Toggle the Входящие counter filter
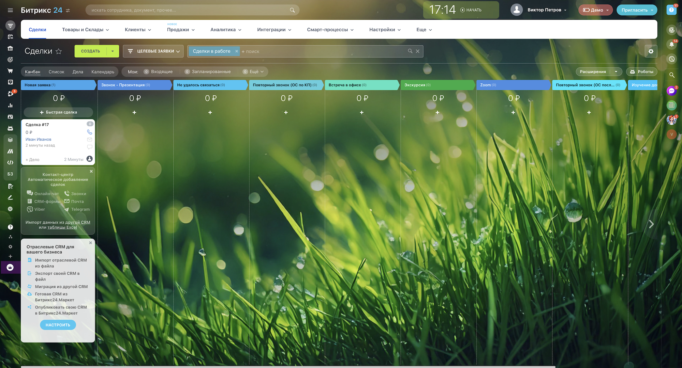Image resolution: width=682 pixels, height=368 pixels. pos(158,72)
